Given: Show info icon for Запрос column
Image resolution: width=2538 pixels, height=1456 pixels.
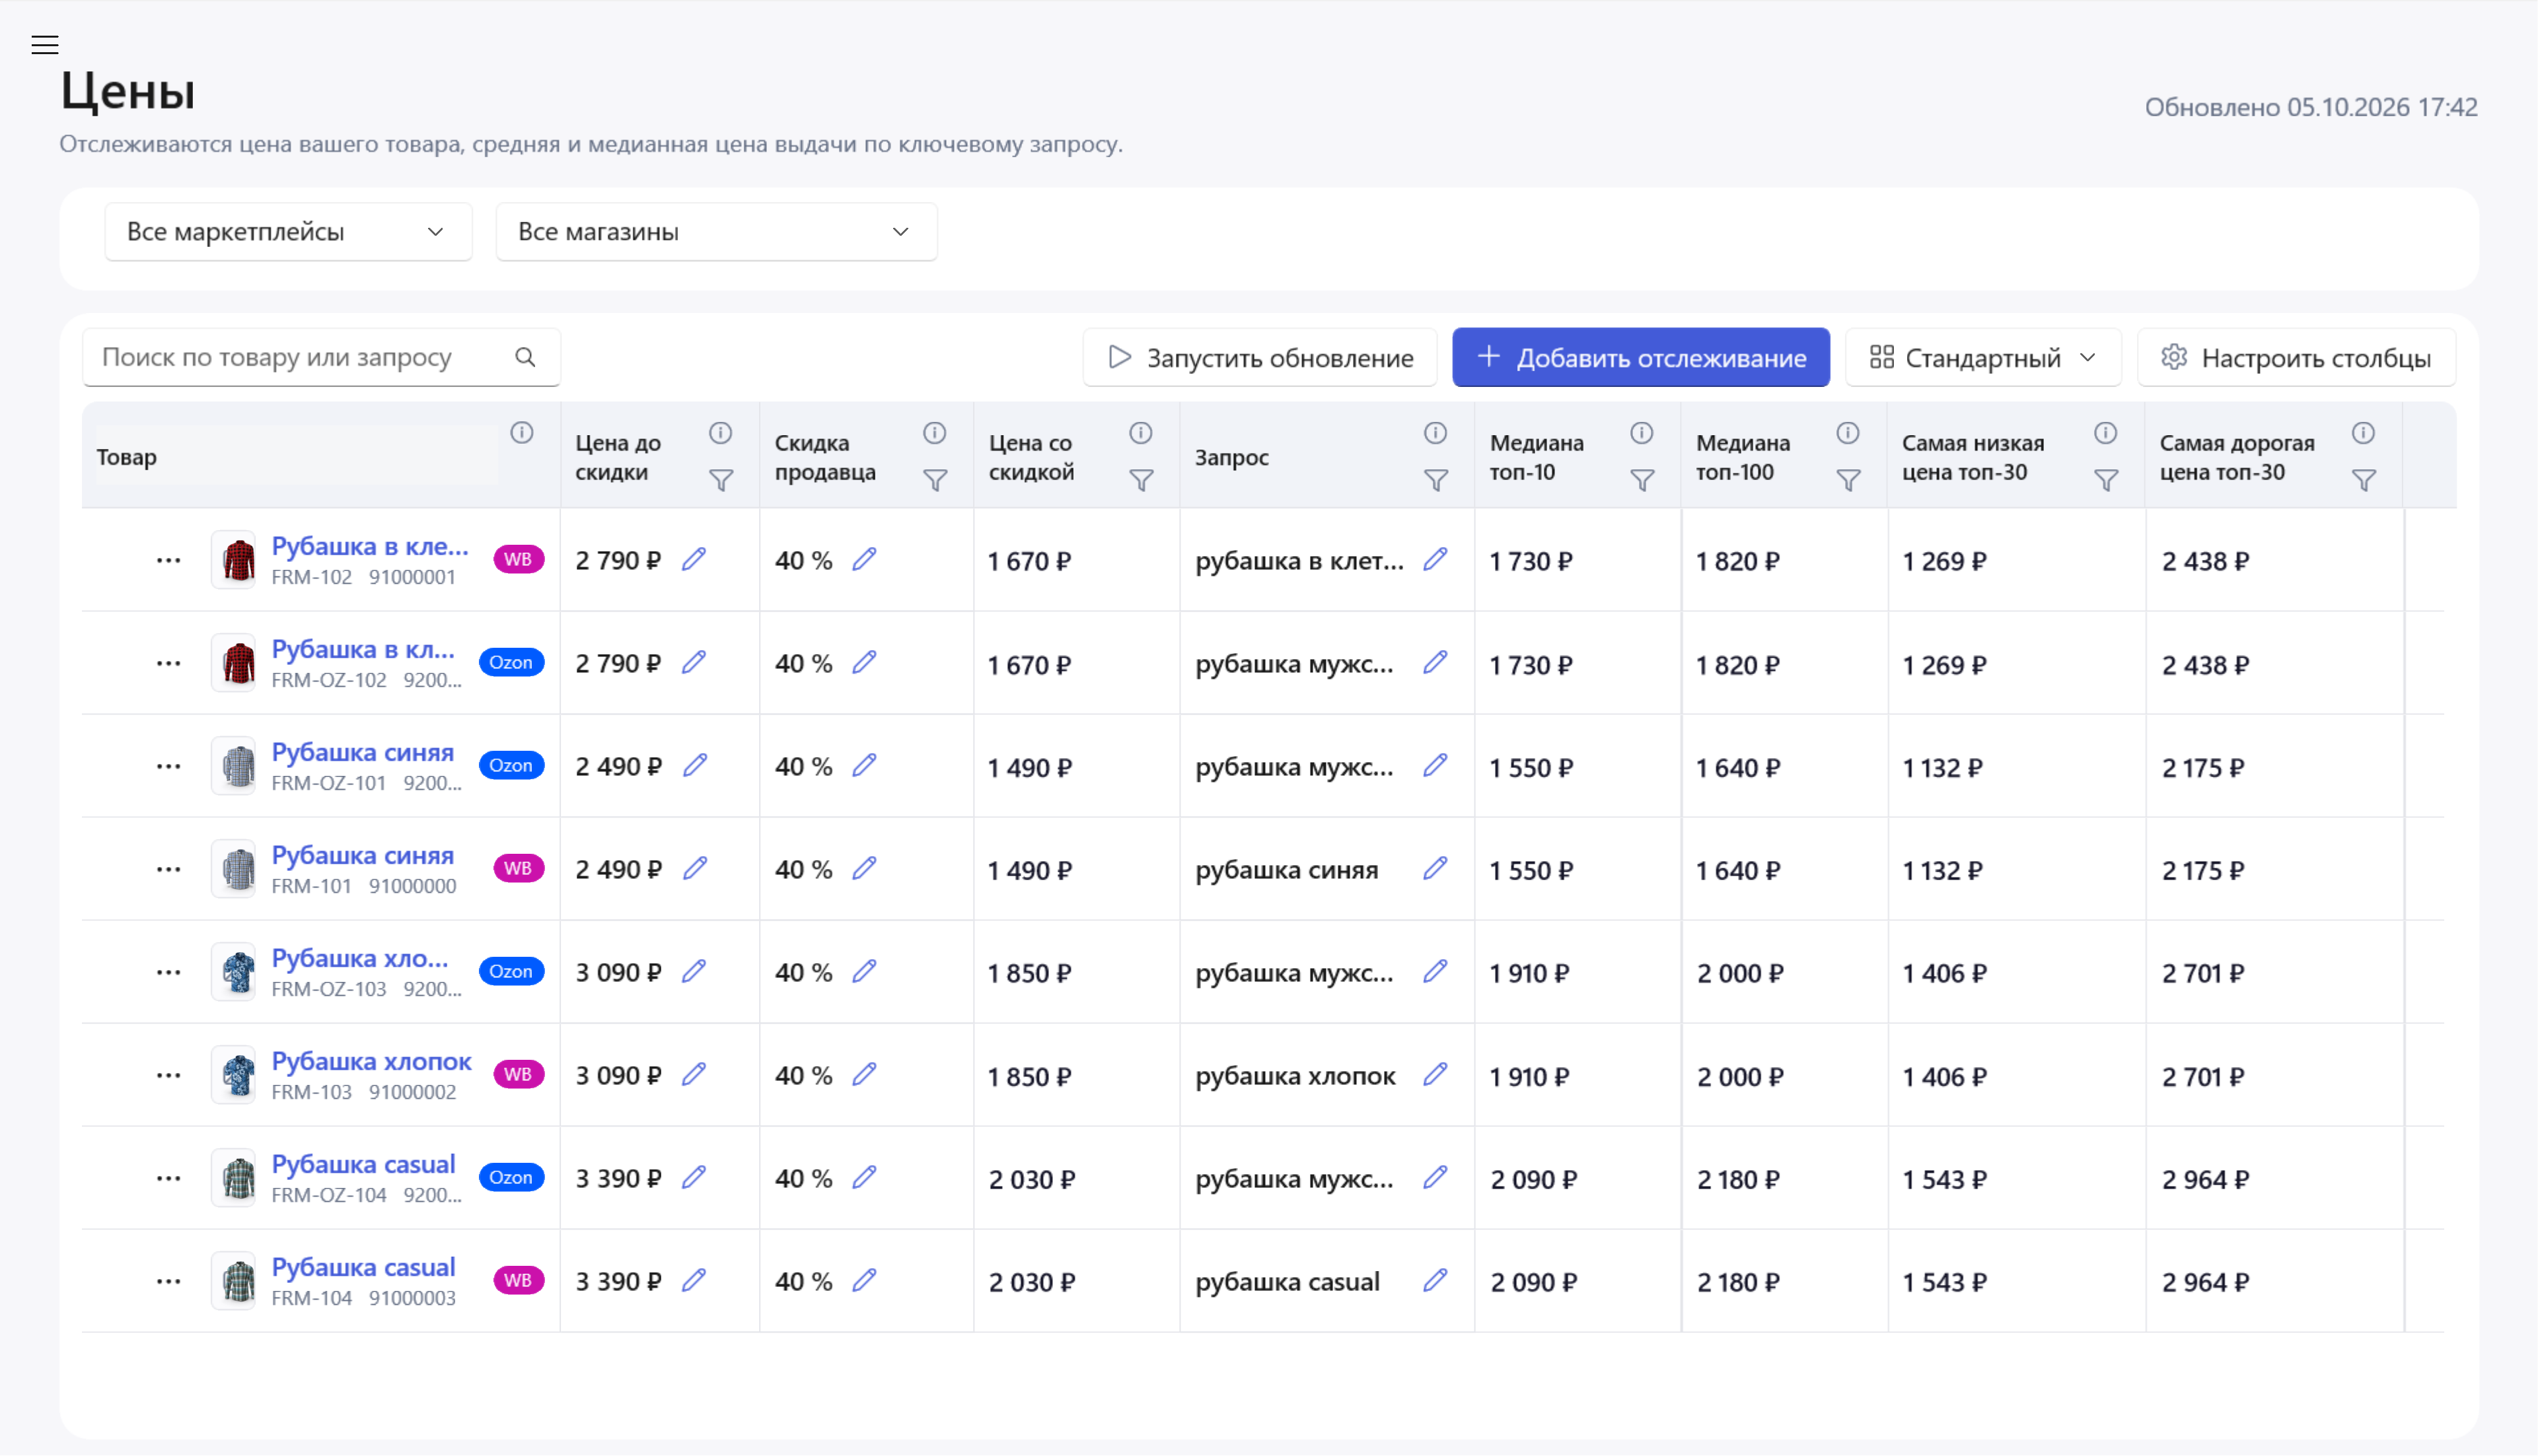Looking at the screenshot, I should coord(1435,433).
